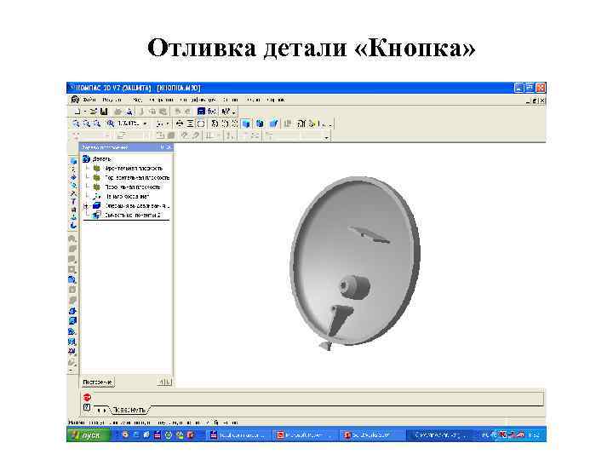
Task: Select the pan view tool with arrows
Action: 180,124
